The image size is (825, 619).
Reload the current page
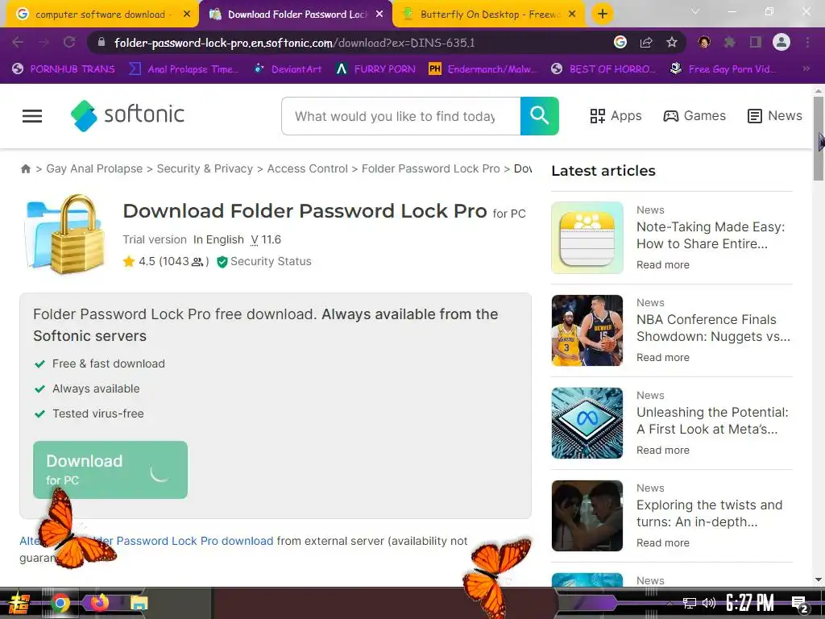point(69,42)
